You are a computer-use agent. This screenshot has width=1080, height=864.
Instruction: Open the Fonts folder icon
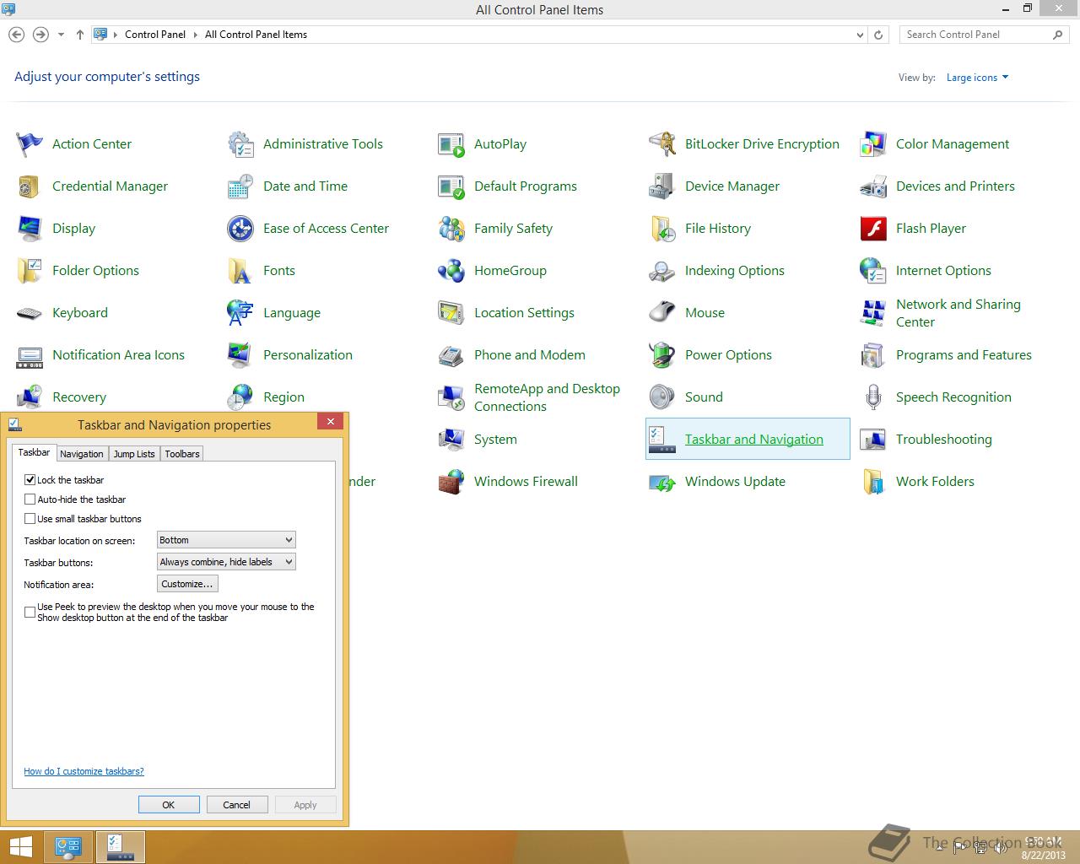(240, 271)
